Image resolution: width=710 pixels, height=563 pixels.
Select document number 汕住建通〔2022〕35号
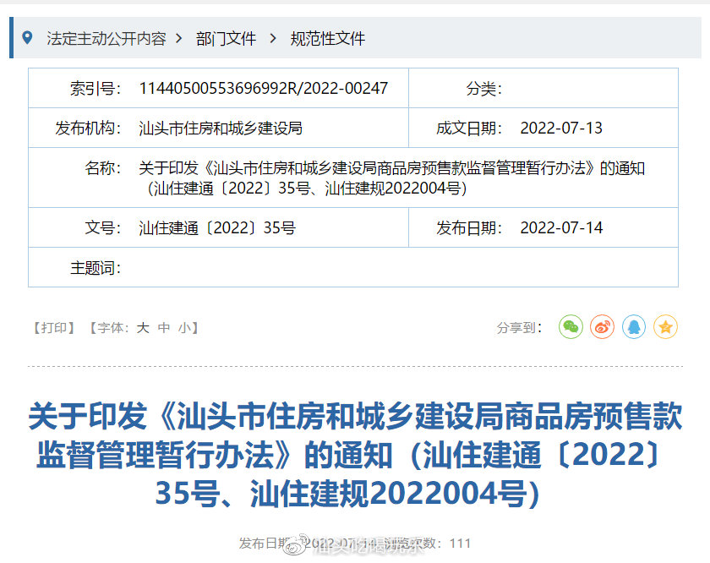pos(217,228)
